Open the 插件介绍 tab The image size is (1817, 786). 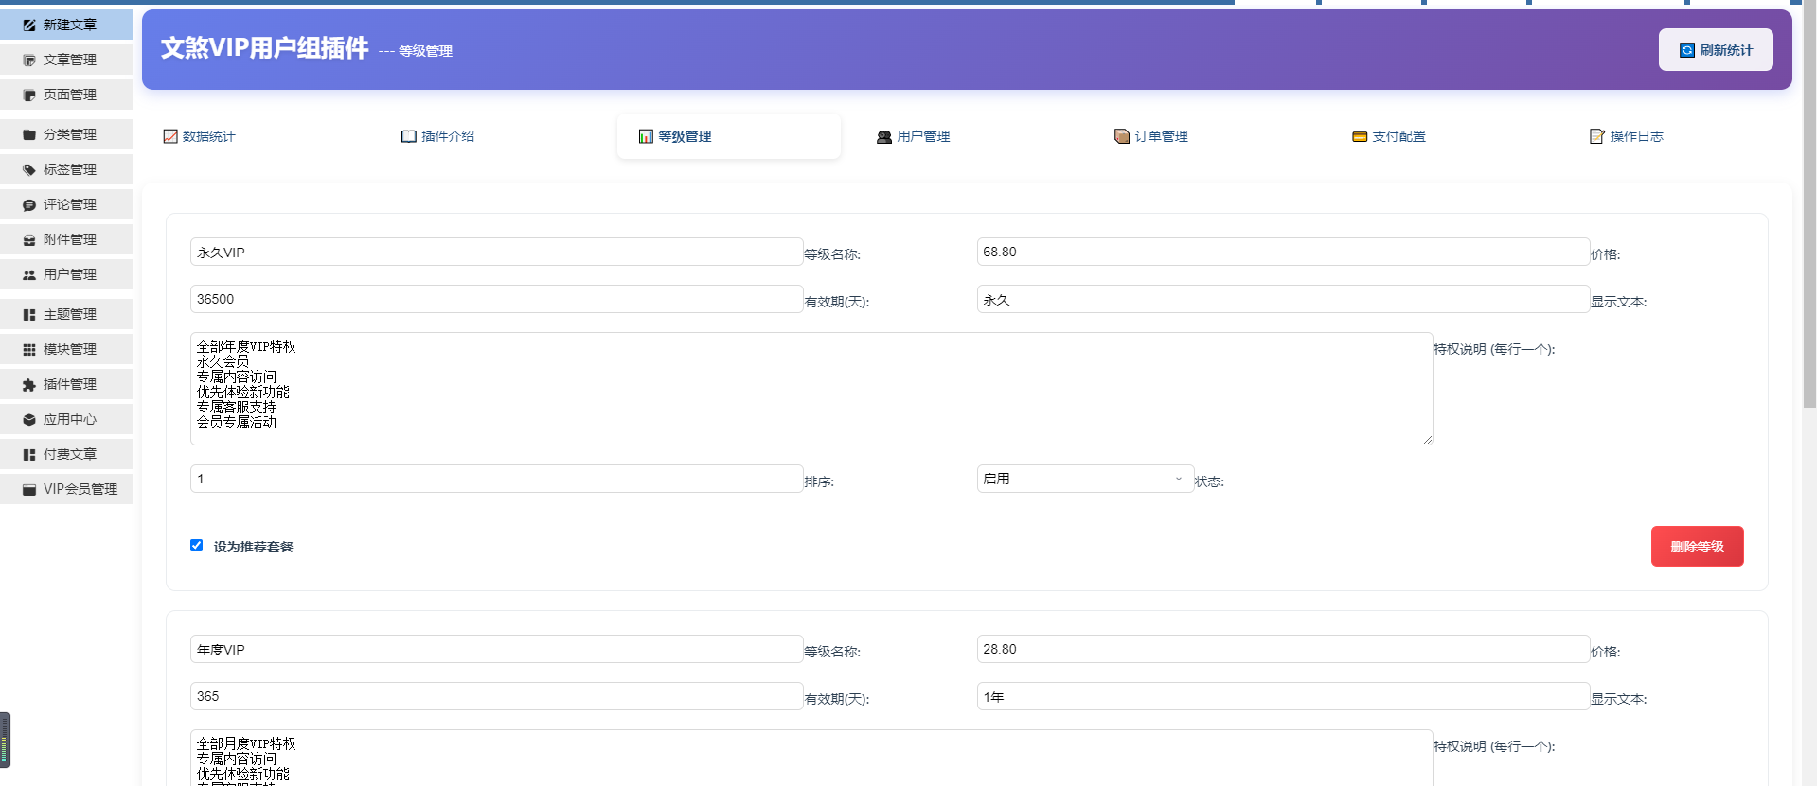pyautogui.click(x=437, y=136)
